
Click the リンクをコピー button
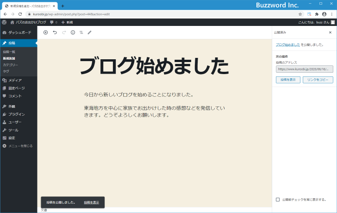coord(318,80)
